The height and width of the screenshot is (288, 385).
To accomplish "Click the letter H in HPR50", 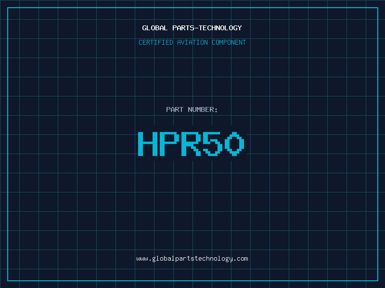I will pos(148,144).
